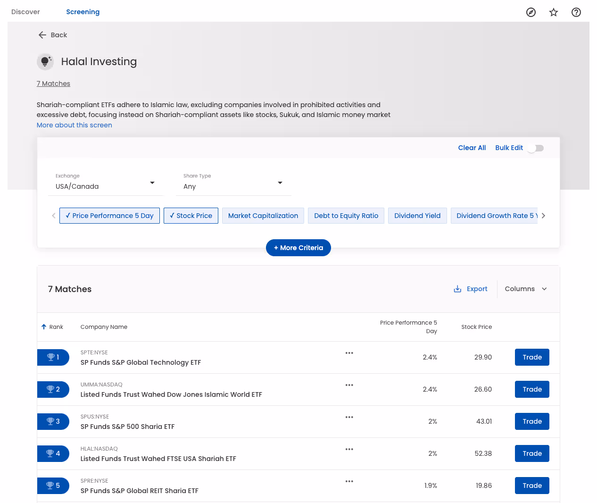
Task: Sort by Price Performance 5 Day header
Action: tap(408, 327)
